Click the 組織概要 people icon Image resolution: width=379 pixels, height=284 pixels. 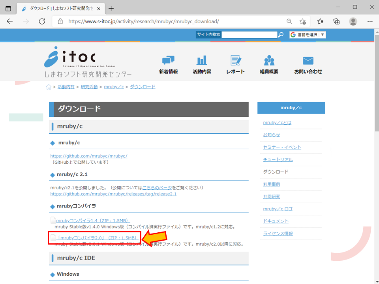pos(269,61)
